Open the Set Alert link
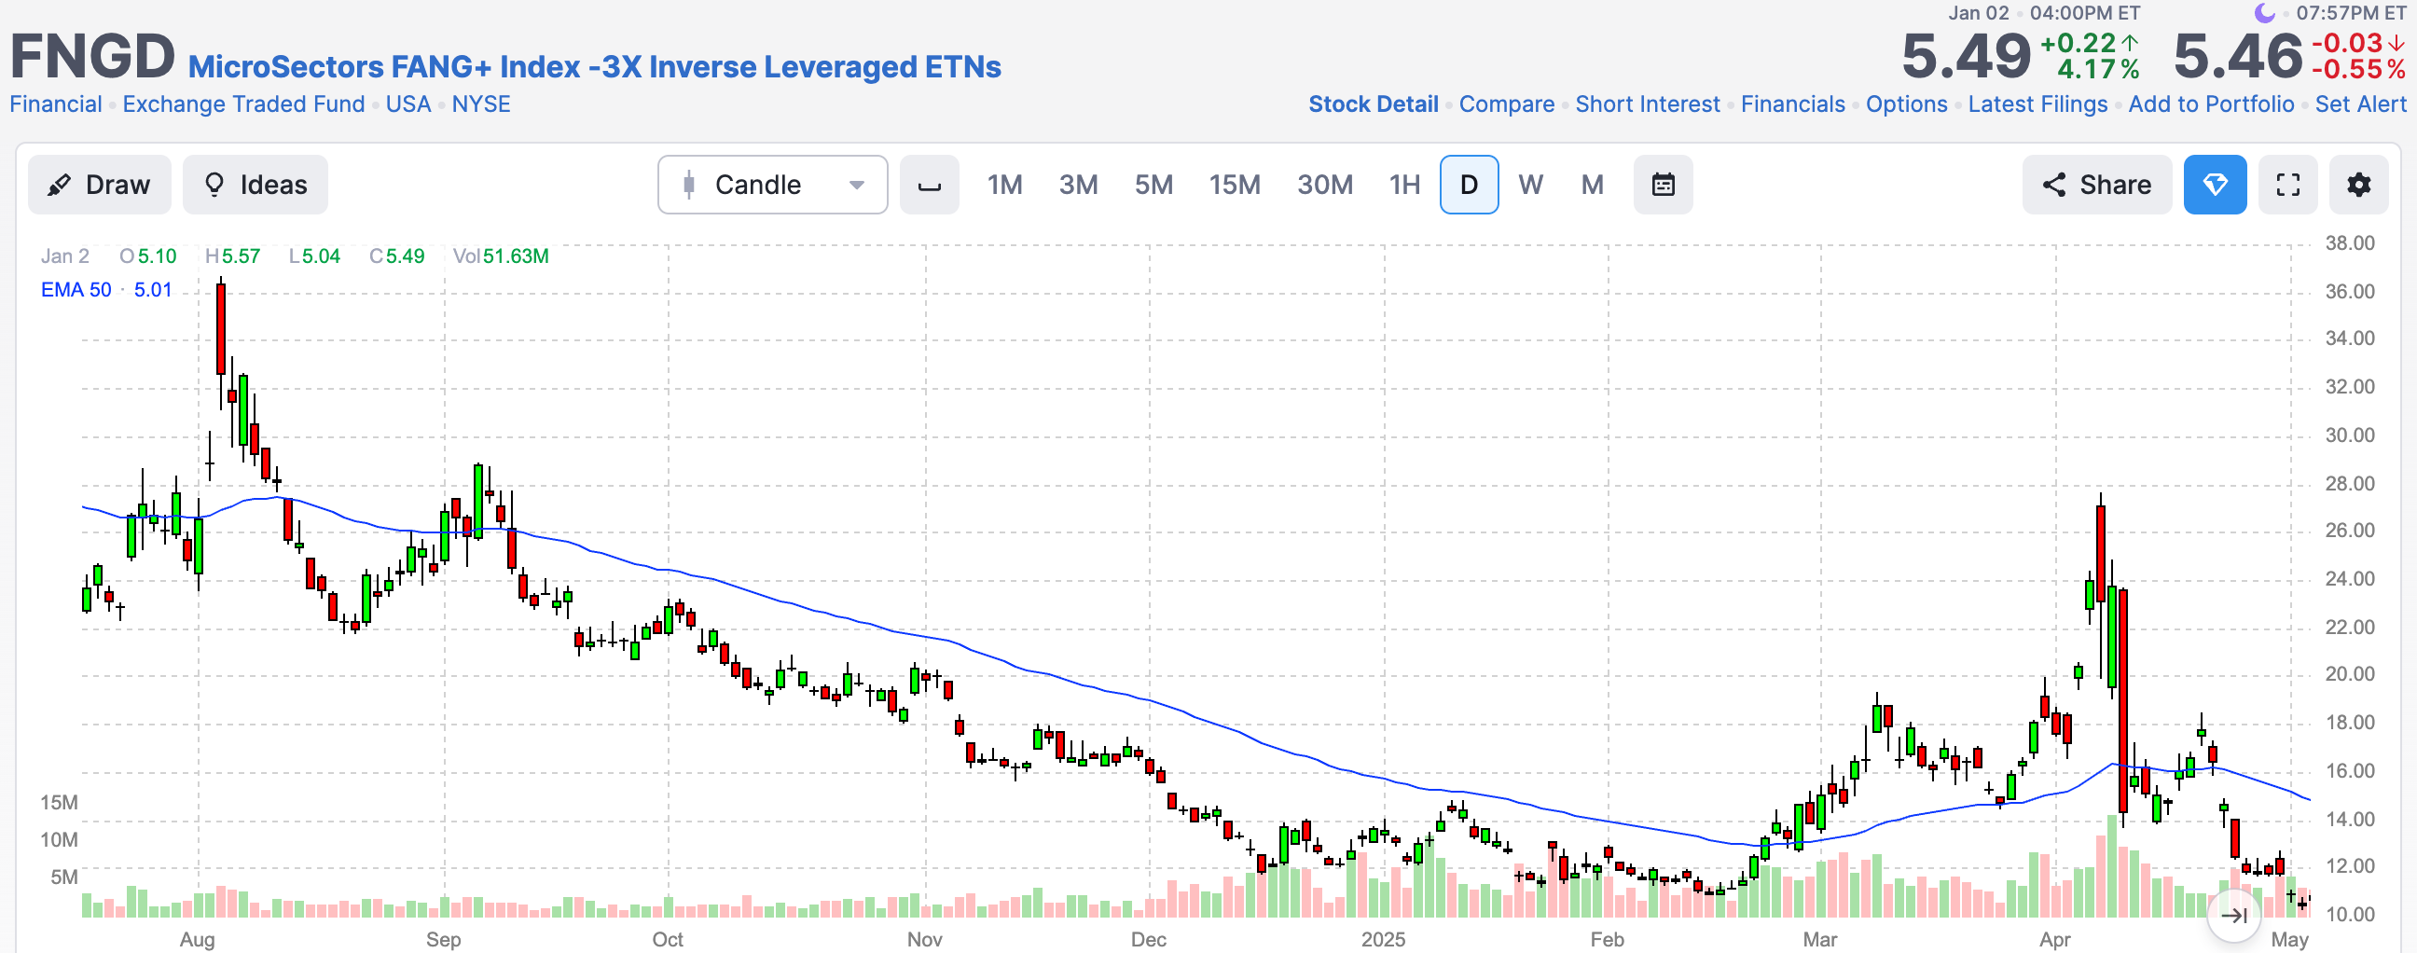This screenshot has width=2417, height=953. (2361, 104)
